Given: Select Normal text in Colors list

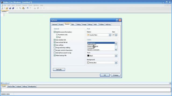Looking at the screenshot, I should 101,43.
